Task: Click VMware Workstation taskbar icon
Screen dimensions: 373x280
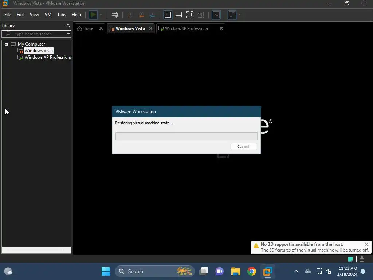Action: 267,271
